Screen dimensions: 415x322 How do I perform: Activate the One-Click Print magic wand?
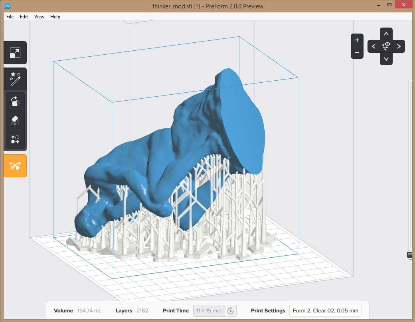[x=15, y=79]
